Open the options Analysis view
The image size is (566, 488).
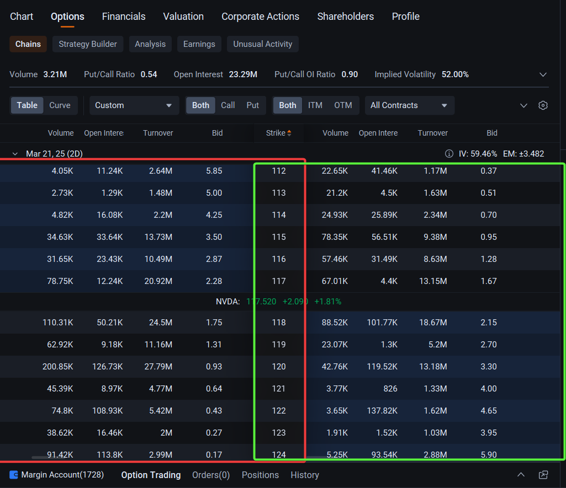point(150,44)
